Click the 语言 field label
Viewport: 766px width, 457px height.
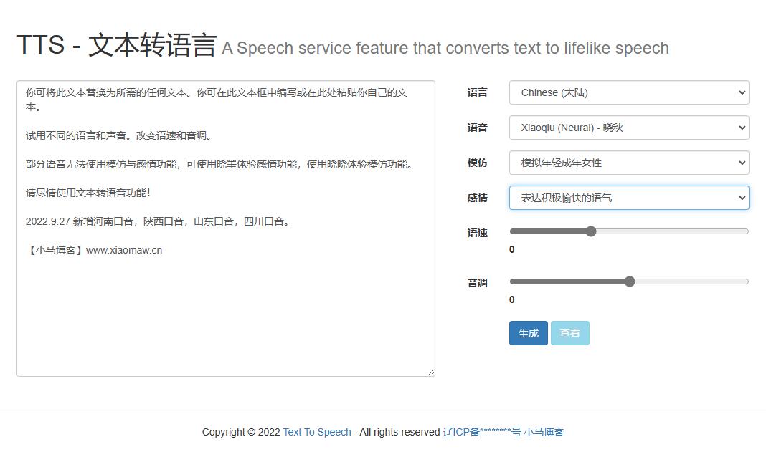[x=477, y=92]
